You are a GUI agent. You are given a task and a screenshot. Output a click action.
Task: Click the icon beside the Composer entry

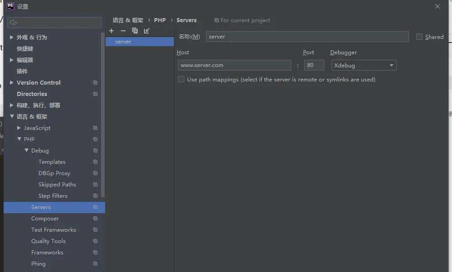point(95,219)
